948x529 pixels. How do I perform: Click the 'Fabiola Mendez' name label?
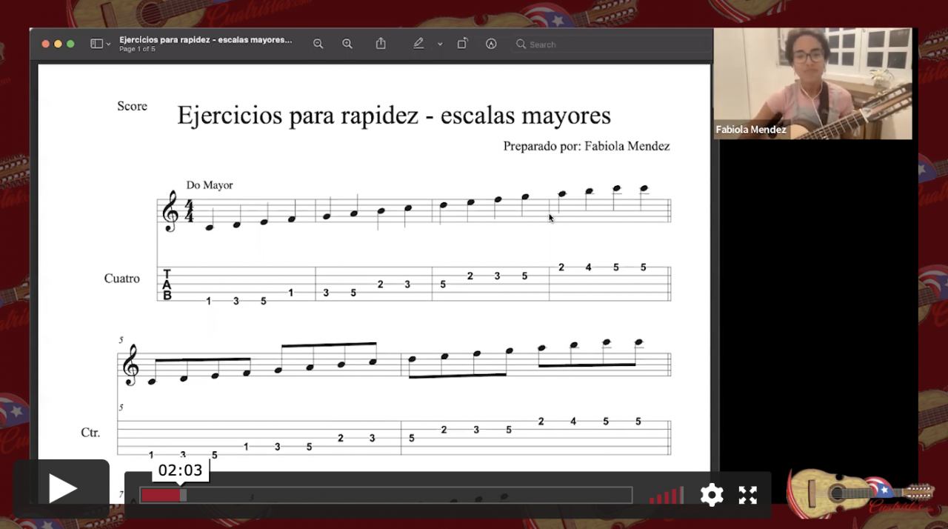(751, 130)
